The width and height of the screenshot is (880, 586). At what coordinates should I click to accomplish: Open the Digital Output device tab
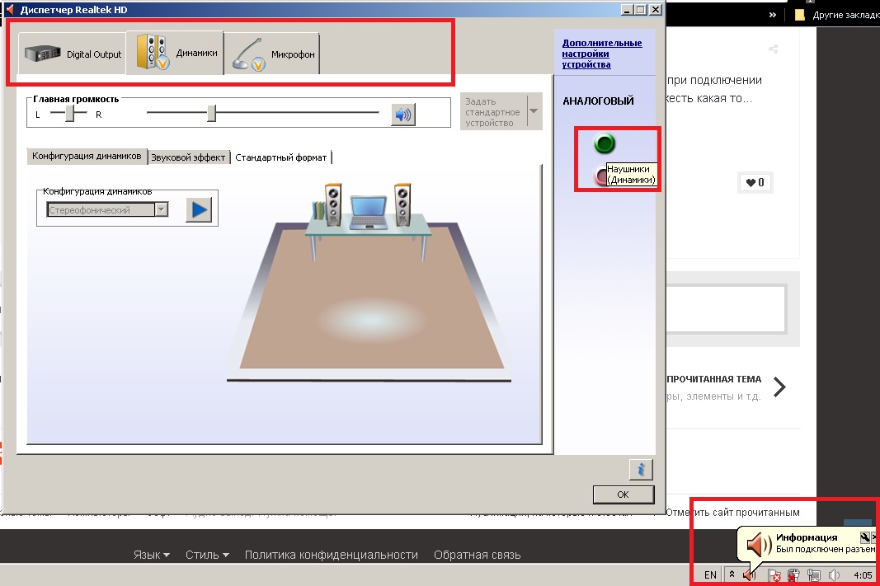point(72,54)
